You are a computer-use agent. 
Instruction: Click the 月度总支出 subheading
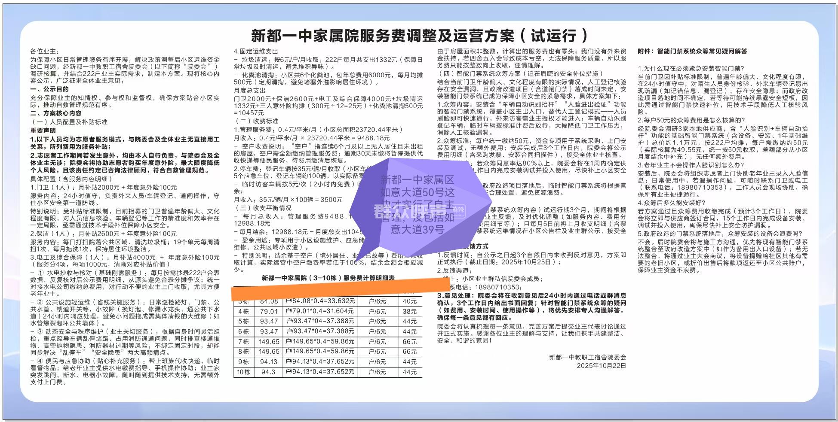[x=250, y=91]
